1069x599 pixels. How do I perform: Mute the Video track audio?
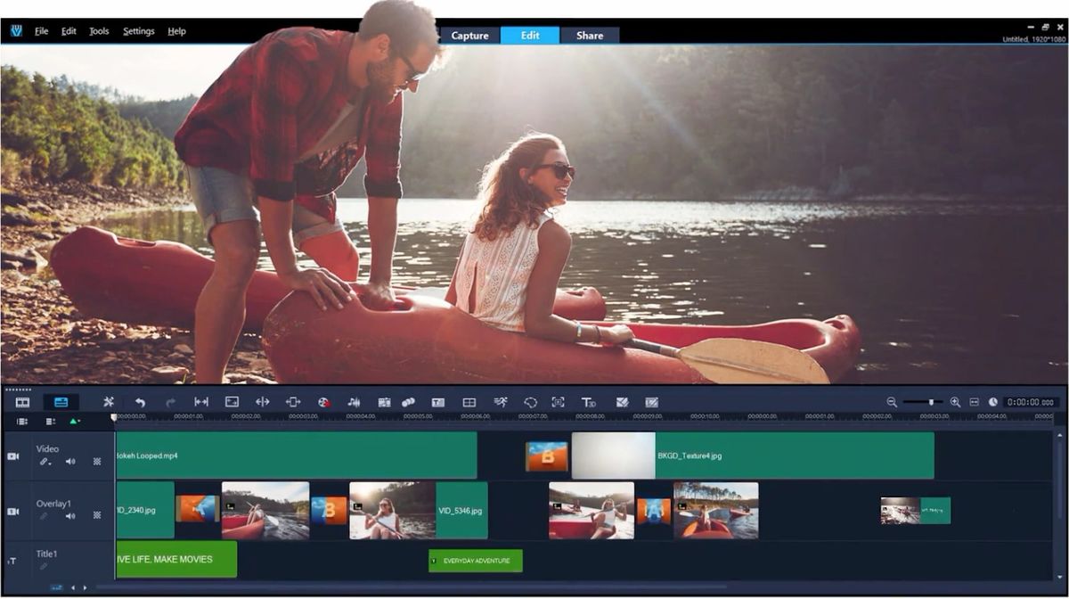[70, 462]
